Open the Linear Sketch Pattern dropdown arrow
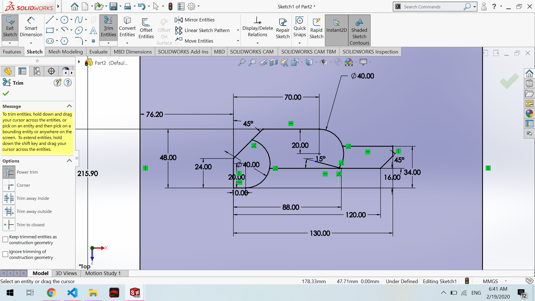The width and height of the screenshot is (535, 301). click(x=238, y=30)
